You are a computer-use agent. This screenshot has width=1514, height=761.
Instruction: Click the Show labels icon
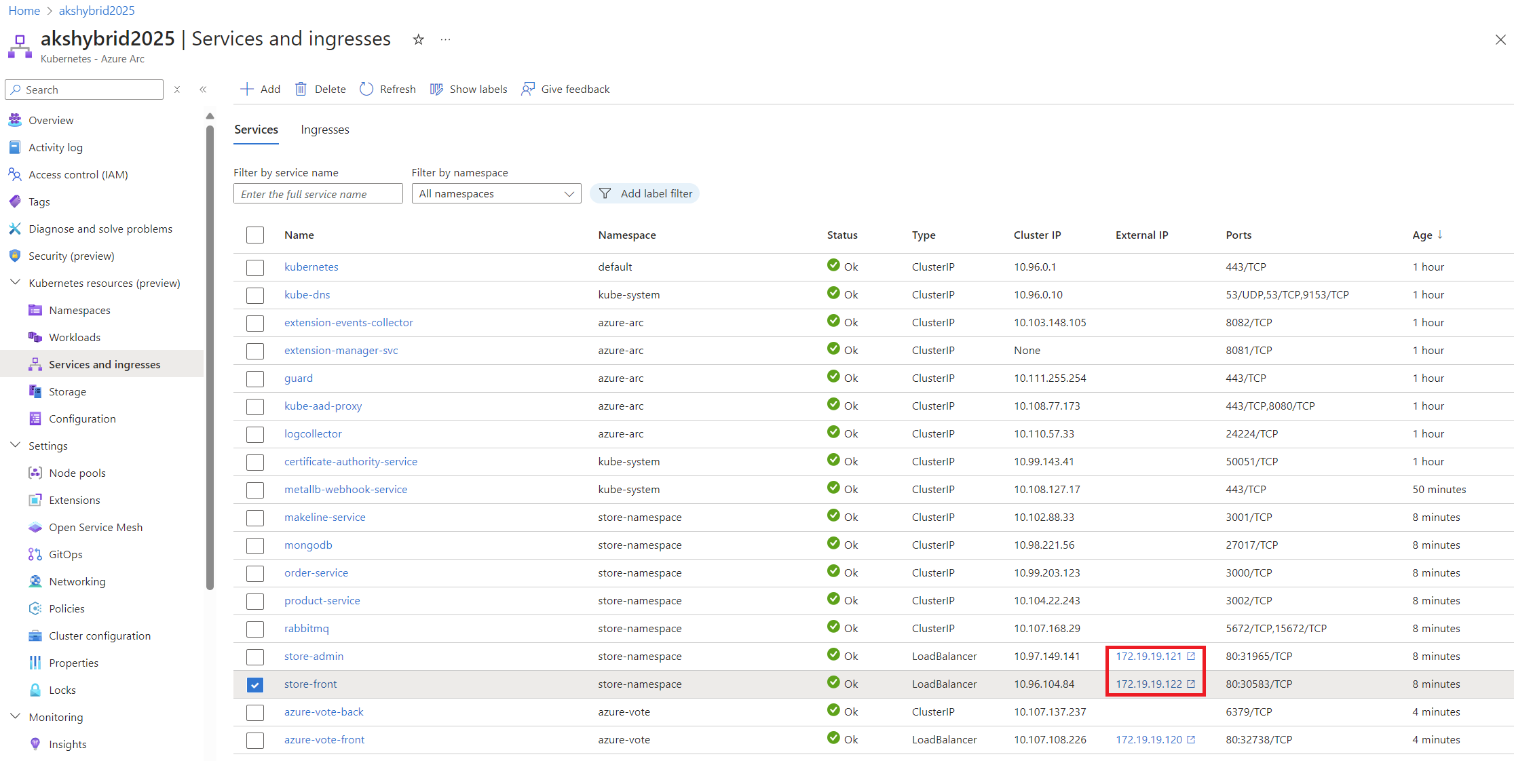click(x=436, y=89)
